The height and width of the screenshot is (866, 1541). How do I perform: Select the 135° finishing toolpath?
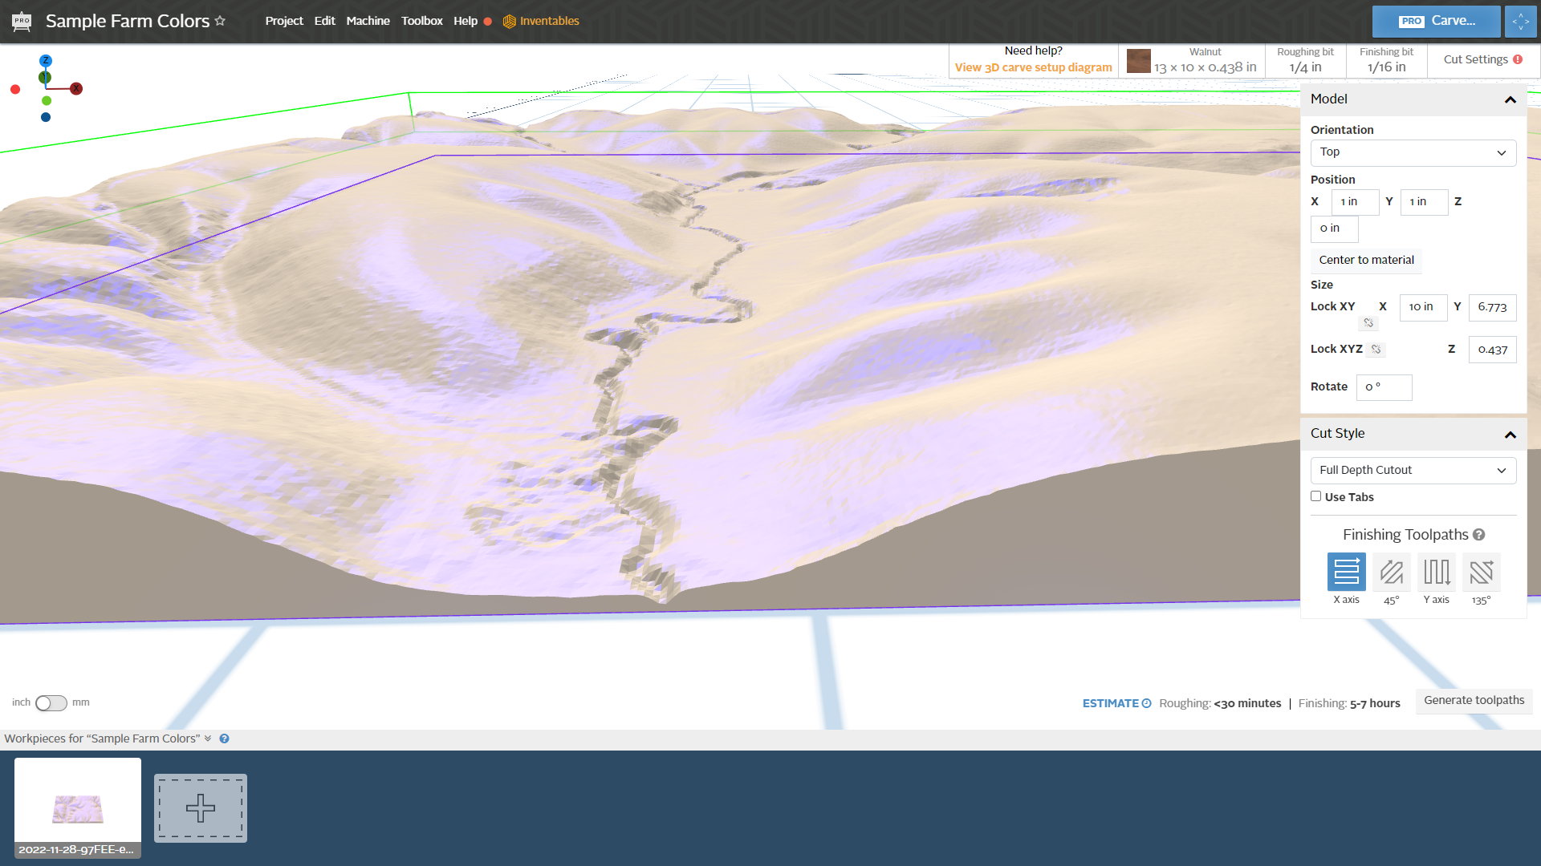click(x=1481, y=573)
